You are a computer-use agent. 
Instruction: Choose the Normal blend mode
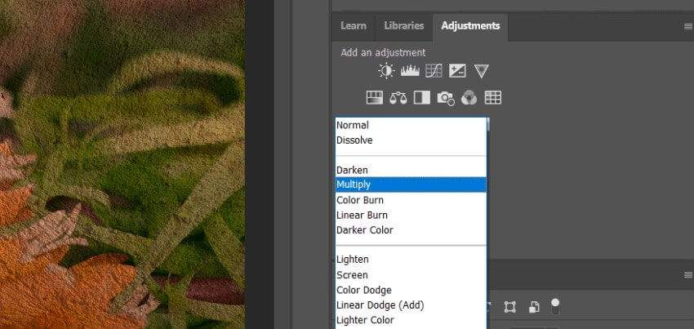coord(411,125)
